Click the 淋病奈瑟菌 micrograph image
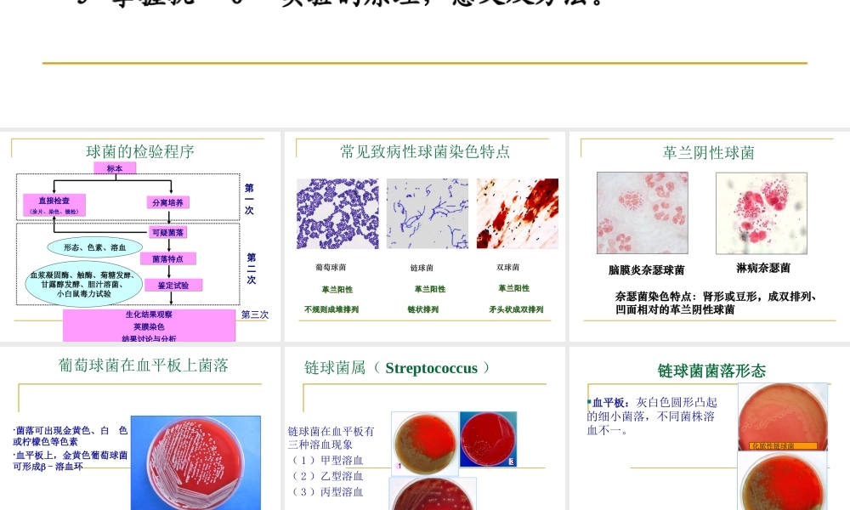The image size is (850, 510). tap(761, 212)
